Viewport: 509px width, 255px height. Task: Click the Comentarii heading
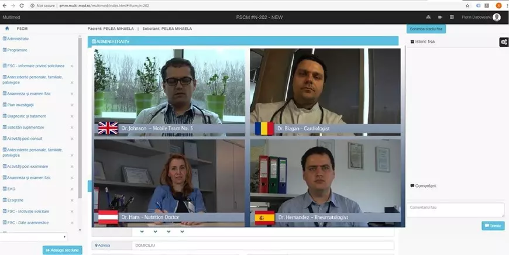[424, 186]
